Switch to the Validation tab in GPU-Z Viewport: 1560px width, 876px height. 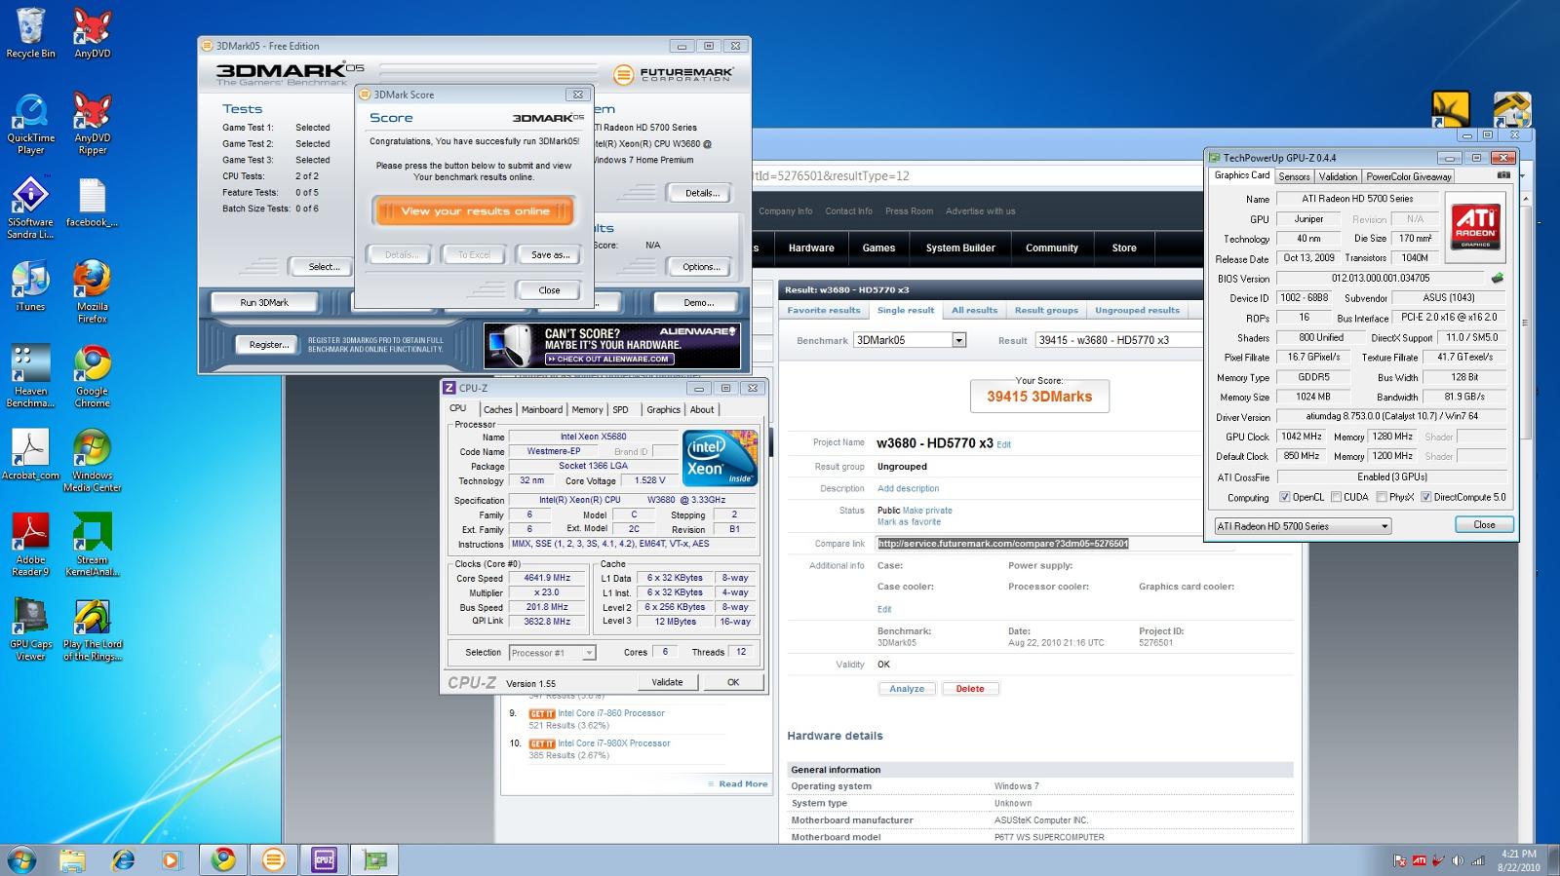[x=1338, y=176]
